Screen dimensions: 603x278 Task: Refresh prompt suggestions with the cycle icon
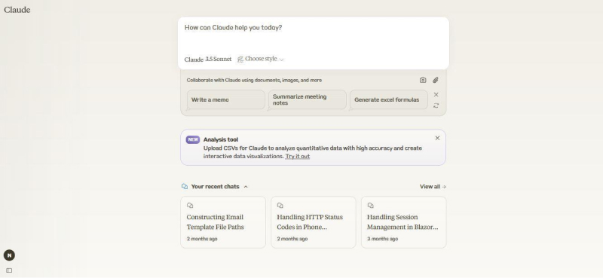click(x=436, y=105)
